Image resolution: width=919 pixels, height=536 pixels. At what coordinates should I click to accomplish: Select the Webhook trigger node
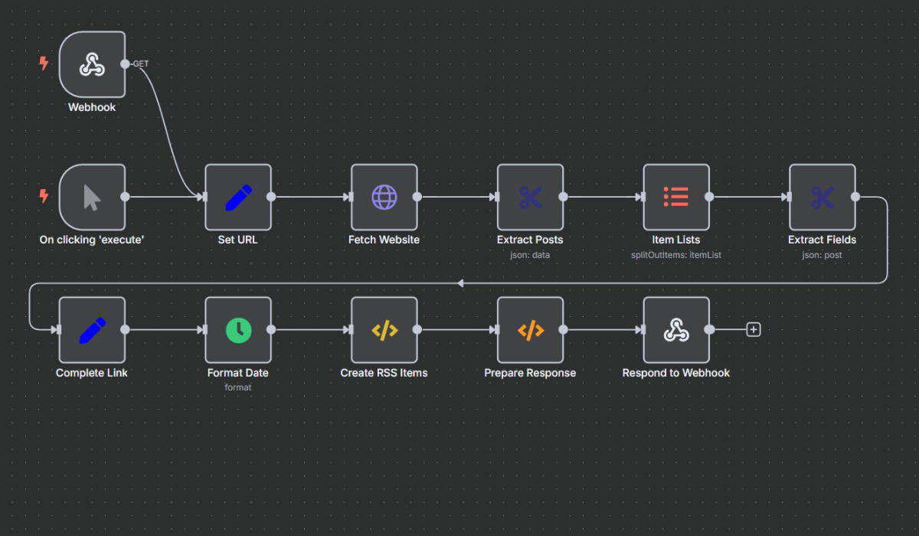[x=92, y=64]
